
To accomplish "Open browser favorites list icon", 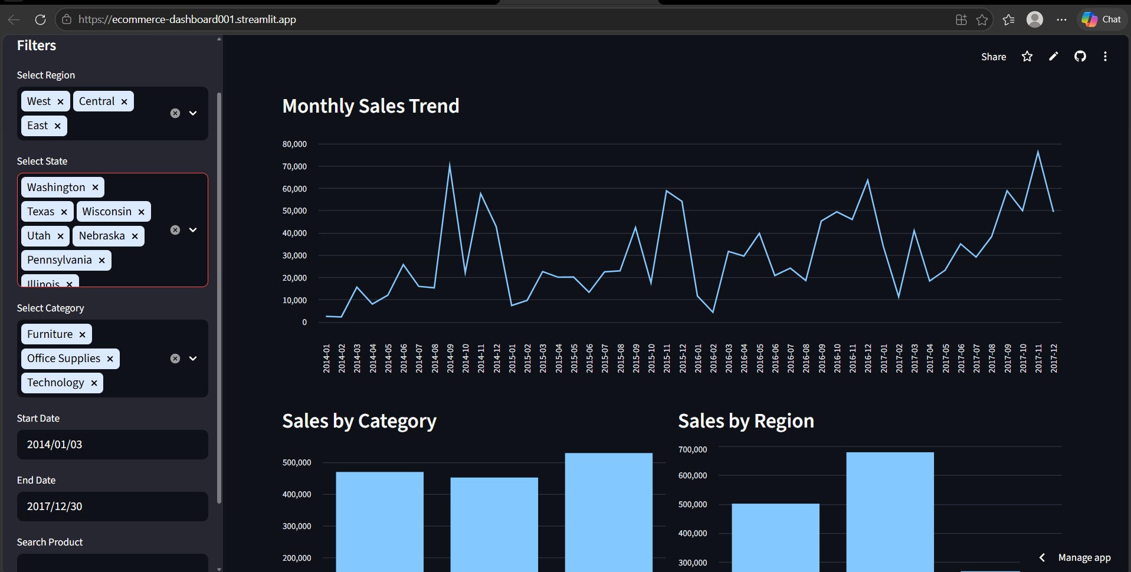I will click(x=1008, y=19).
